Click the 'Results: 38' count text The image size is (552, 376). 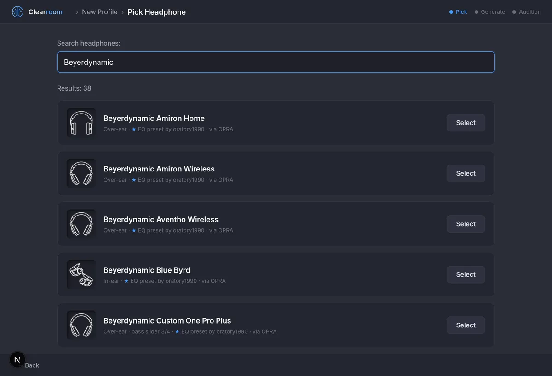(74, 88)
